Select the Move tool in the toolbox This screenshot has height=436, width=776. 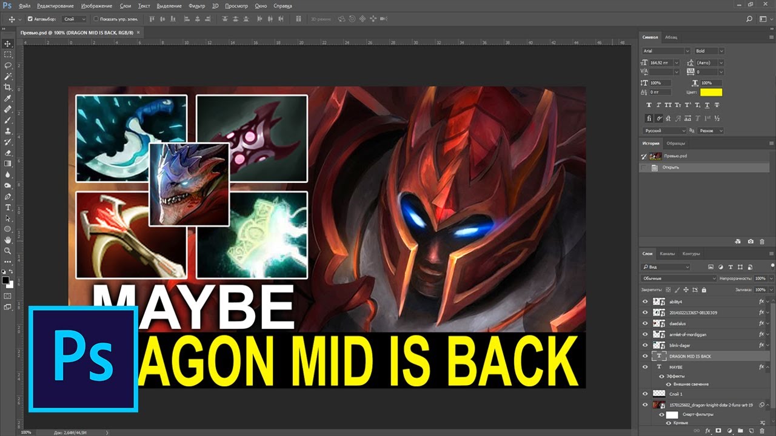pos(8,44)
